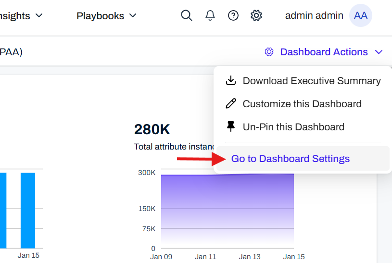Expand the Insights menu chevron
Screen dimensions: 392x263
coord(39,16)
